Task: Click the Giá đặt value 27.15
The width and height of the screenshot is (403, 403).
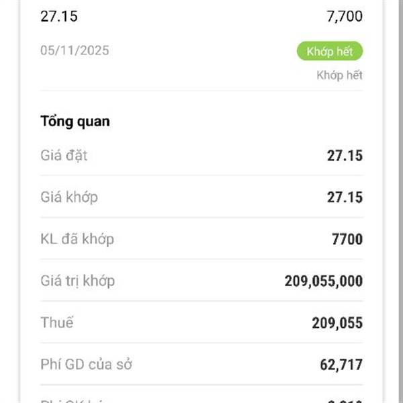Action: pos(345,156)
